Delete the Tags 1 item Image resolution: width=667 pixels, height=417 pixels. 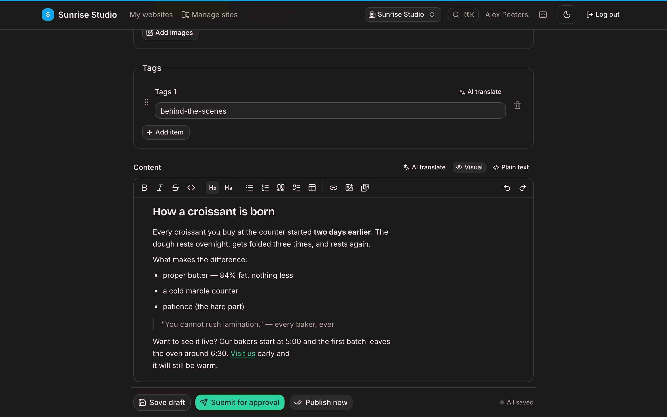(517, 105)
